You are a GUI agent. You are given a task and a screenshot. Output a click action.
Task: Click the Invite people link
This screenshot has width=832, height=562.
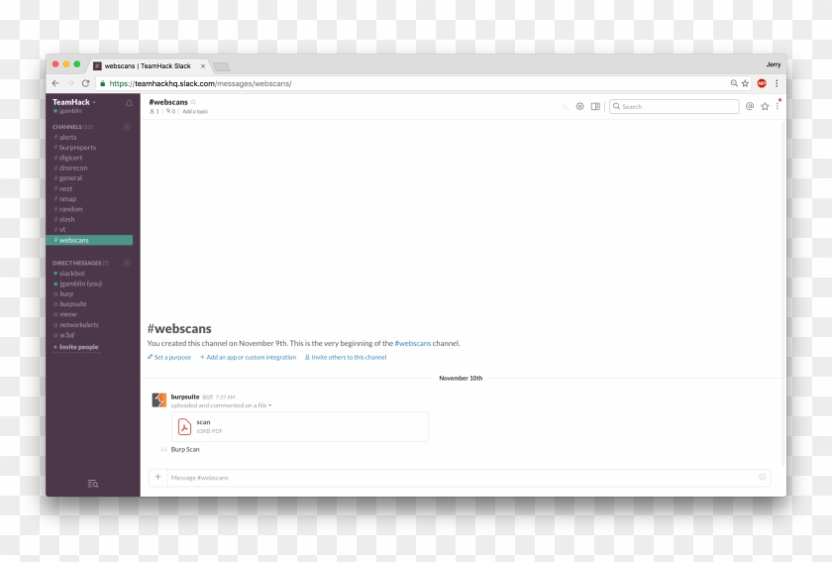[x=76, y=347]
